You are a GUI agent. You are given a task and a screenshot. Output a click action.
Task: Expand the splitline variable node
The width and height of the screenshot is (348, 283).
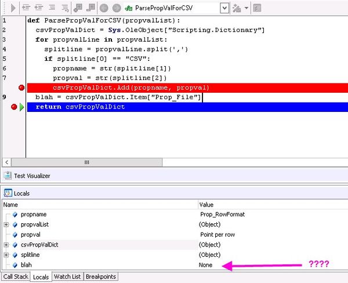[6, 255]
